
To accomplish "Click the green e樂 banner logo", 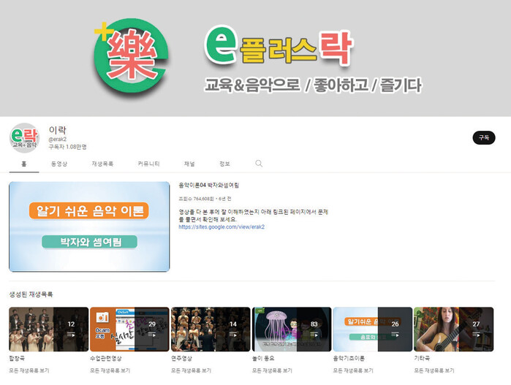I will pyautogui.click(x=132, y=56).
